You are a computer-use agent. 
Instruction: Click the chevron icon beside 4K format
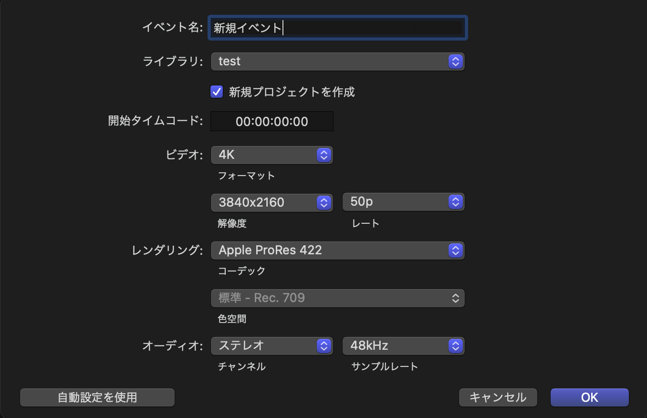(x=324, y=155)
